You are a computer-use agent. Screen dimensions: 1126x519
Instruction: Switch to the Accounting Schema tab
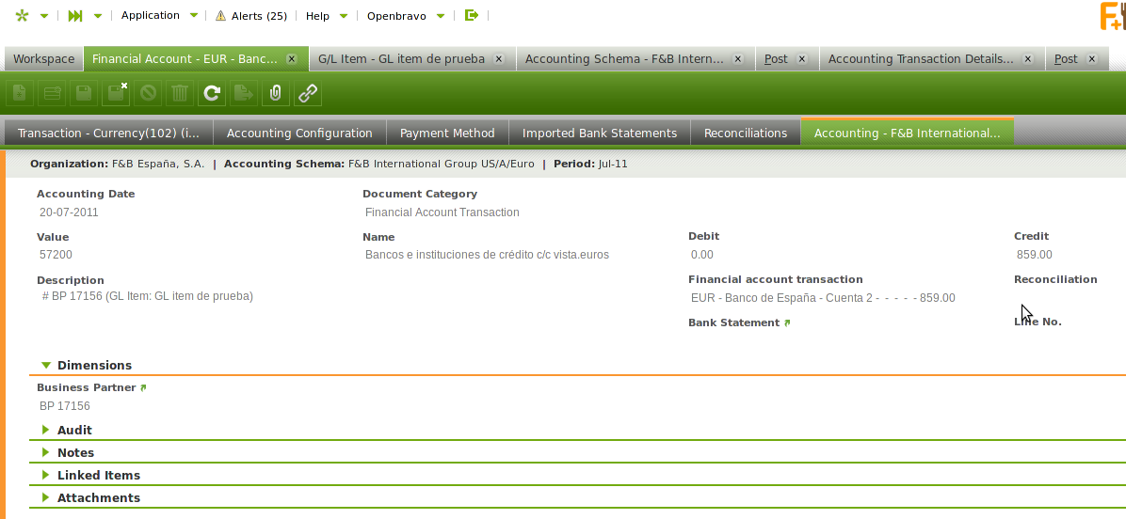(635, 59)
